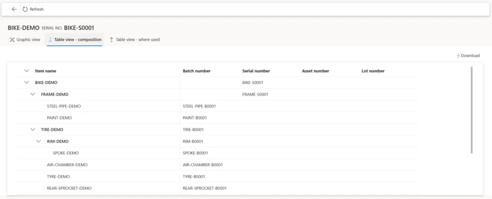Collapse the RIM-DEMO chevron

(x=38, y=141)
